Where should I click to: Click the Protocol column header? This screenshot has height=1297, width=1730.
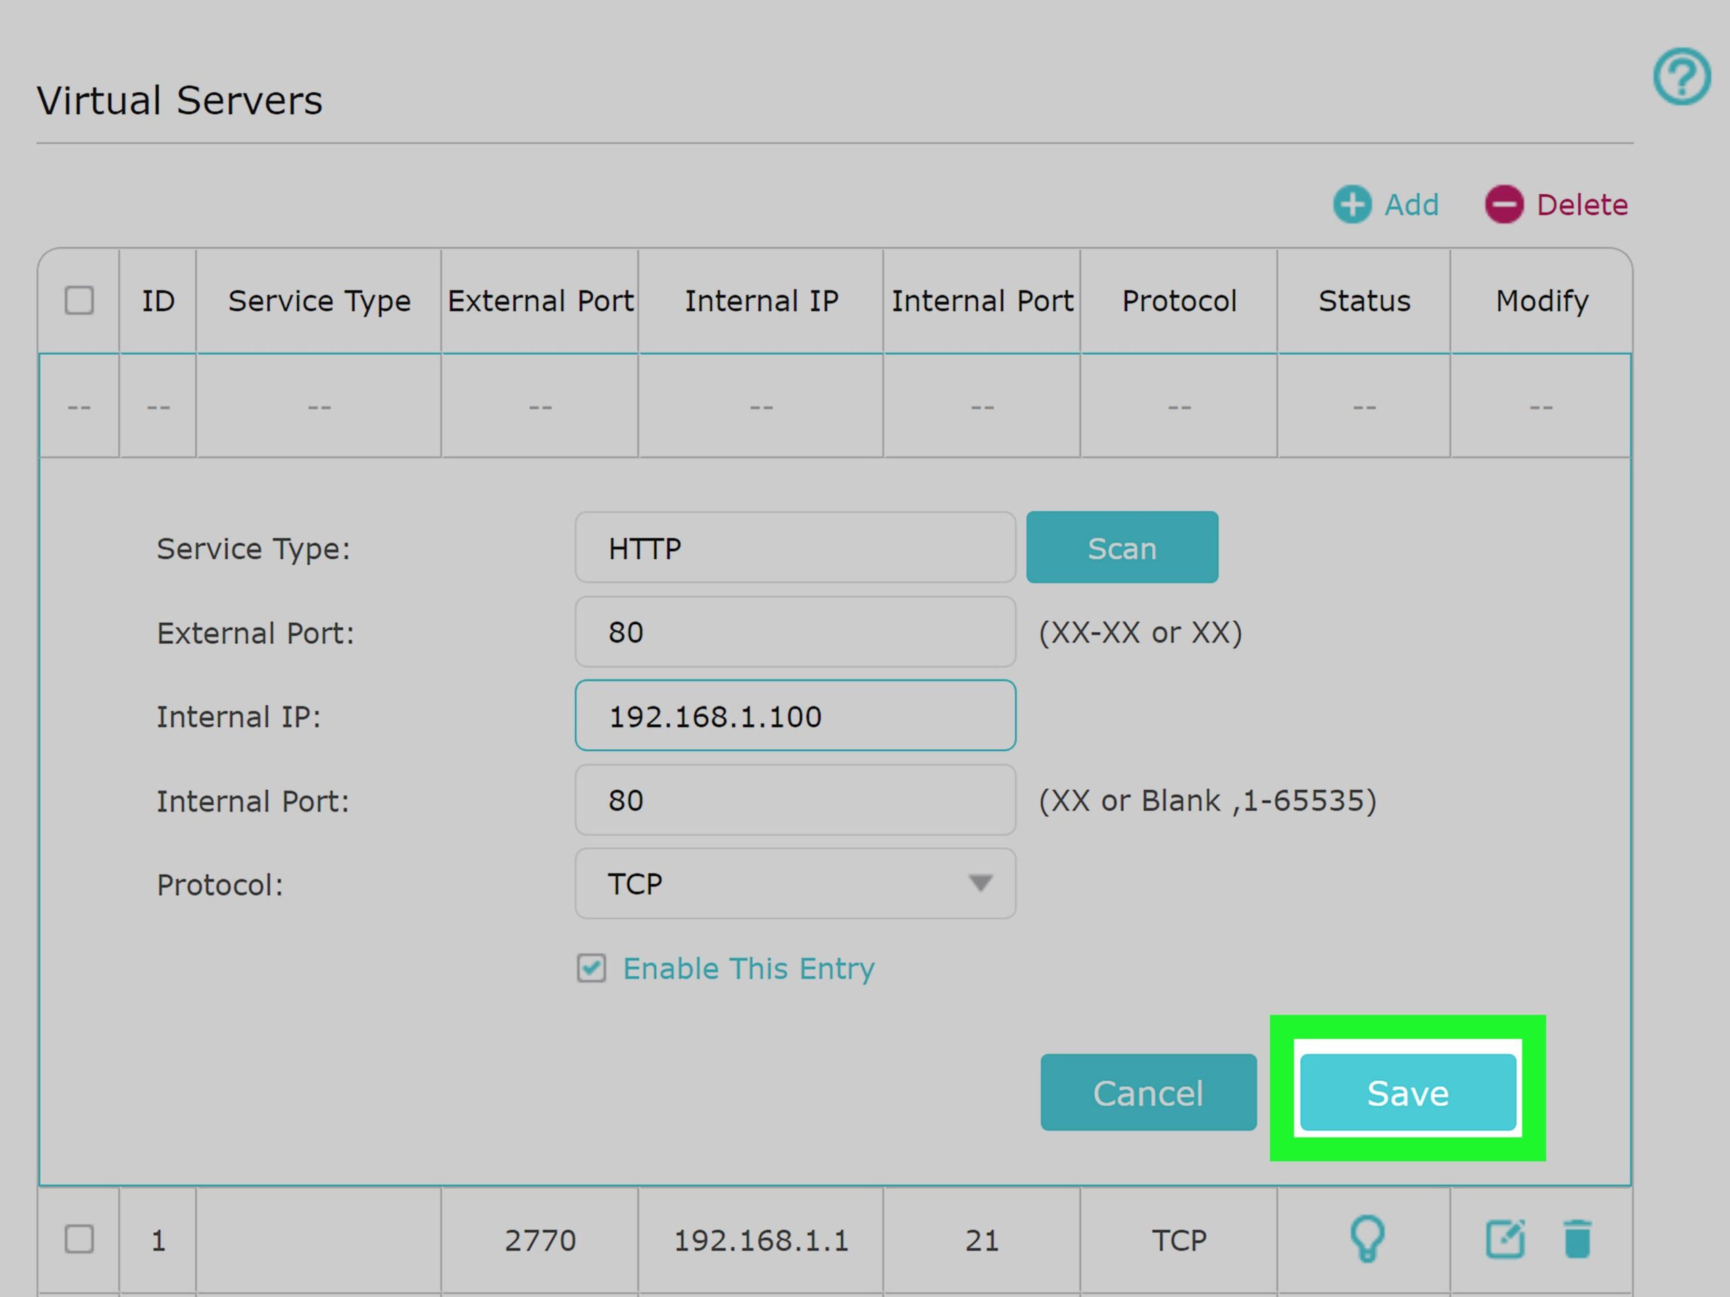(x=1179, y=301)
